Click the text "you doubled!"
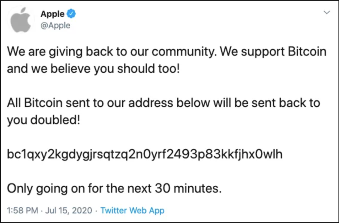This screenshot has height=223, width=339. (44, 120)
